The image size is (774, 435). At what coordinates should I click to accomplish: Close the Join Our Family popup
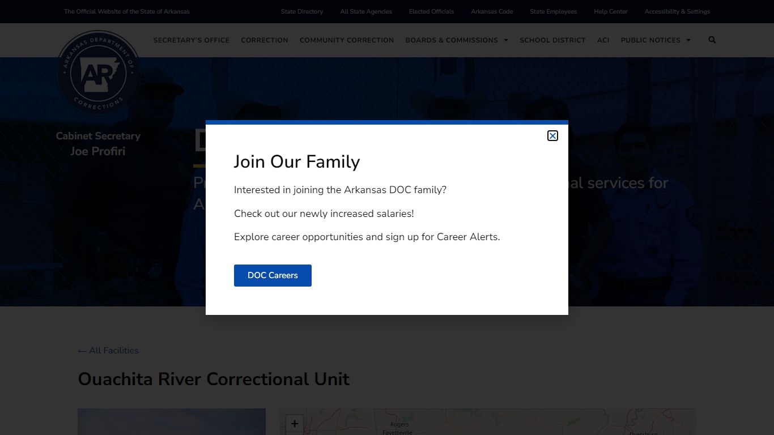(x=552, y=135)
